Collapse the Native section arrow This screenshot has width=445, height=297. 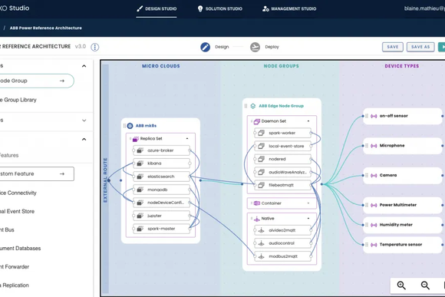tap(308, 219)
